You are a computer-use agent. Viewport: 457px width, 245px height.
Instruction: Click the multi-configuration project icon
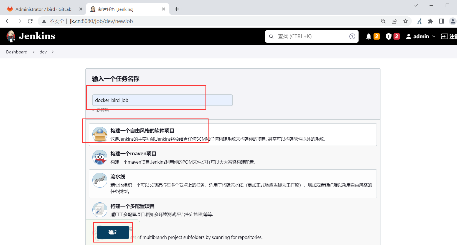tap(100, 210)
